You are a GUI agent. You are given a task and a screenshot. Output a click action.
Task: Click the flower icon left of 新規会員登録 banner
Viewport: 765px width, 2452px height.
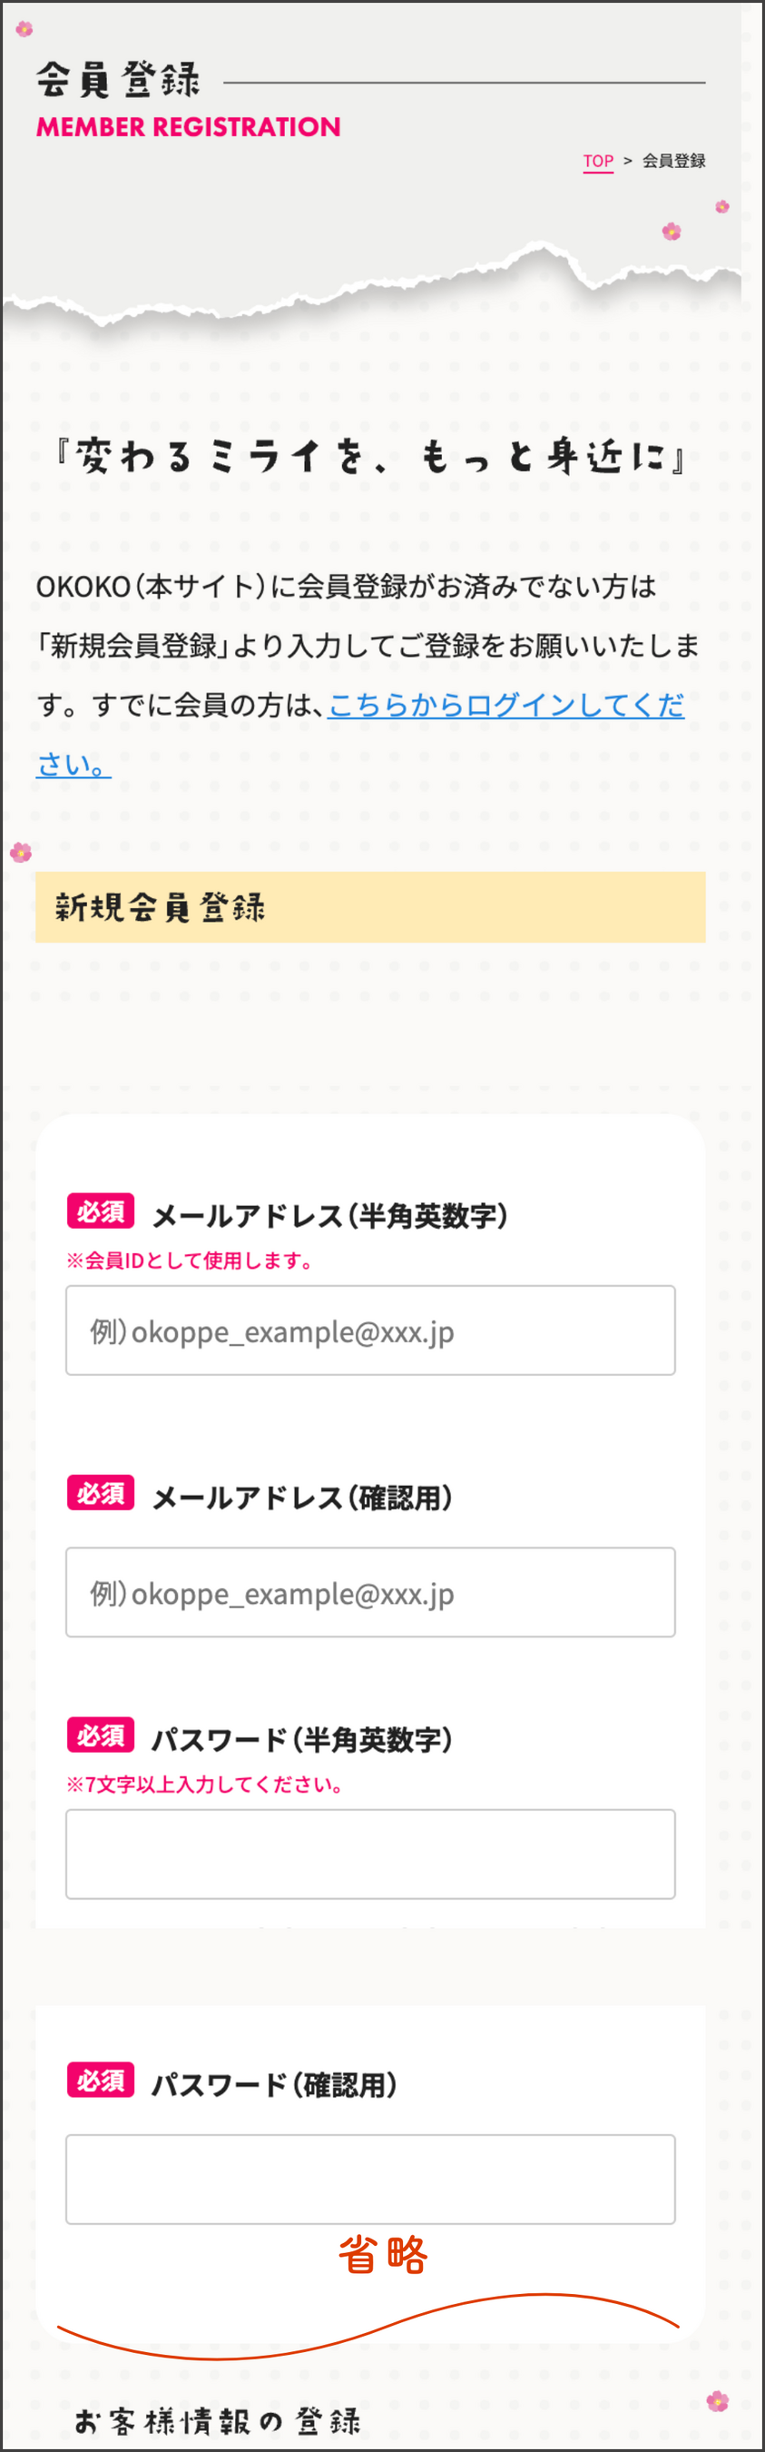coord(21,852)
